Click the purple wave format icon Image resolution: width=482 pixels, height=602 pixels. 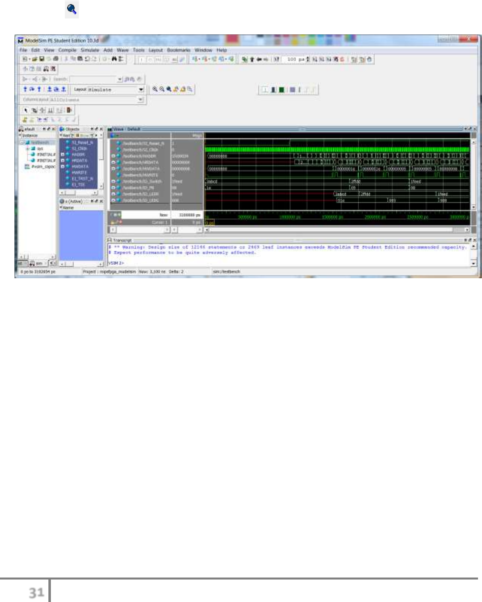292,90
